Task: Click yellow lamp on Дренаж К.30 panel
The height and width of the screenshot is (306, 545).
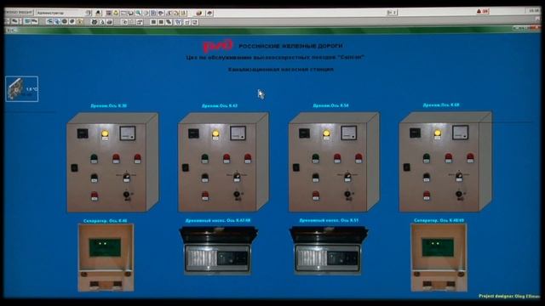Action: [x=105, y=134]
